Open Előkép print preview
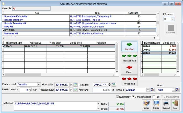 coord(156,105)
